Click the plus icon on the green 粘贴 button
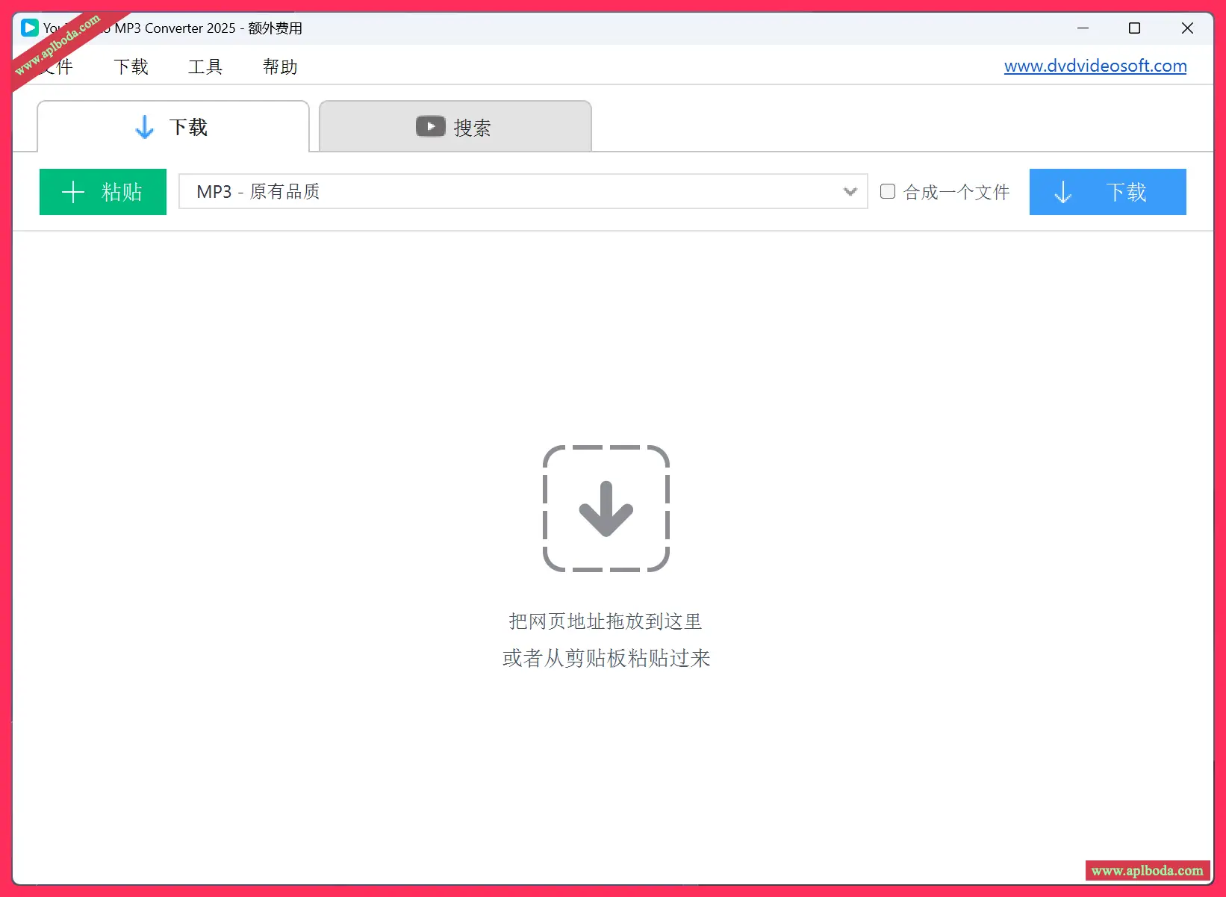Viewport: 1226px width, 897px height. point(73,192)
